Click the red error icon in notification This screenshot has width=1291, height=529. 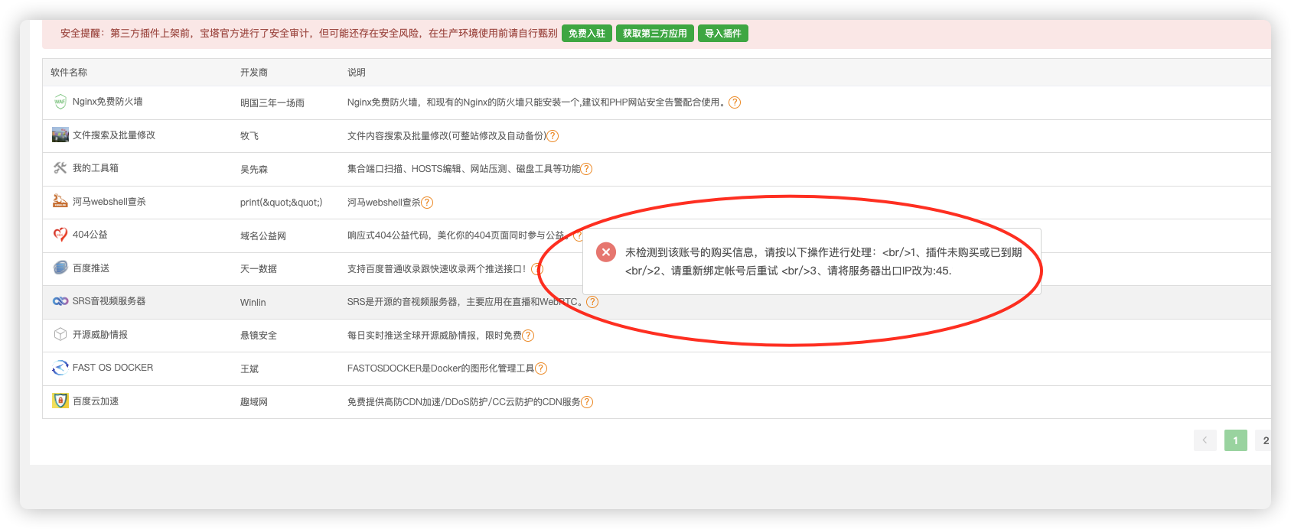point(606,252)
